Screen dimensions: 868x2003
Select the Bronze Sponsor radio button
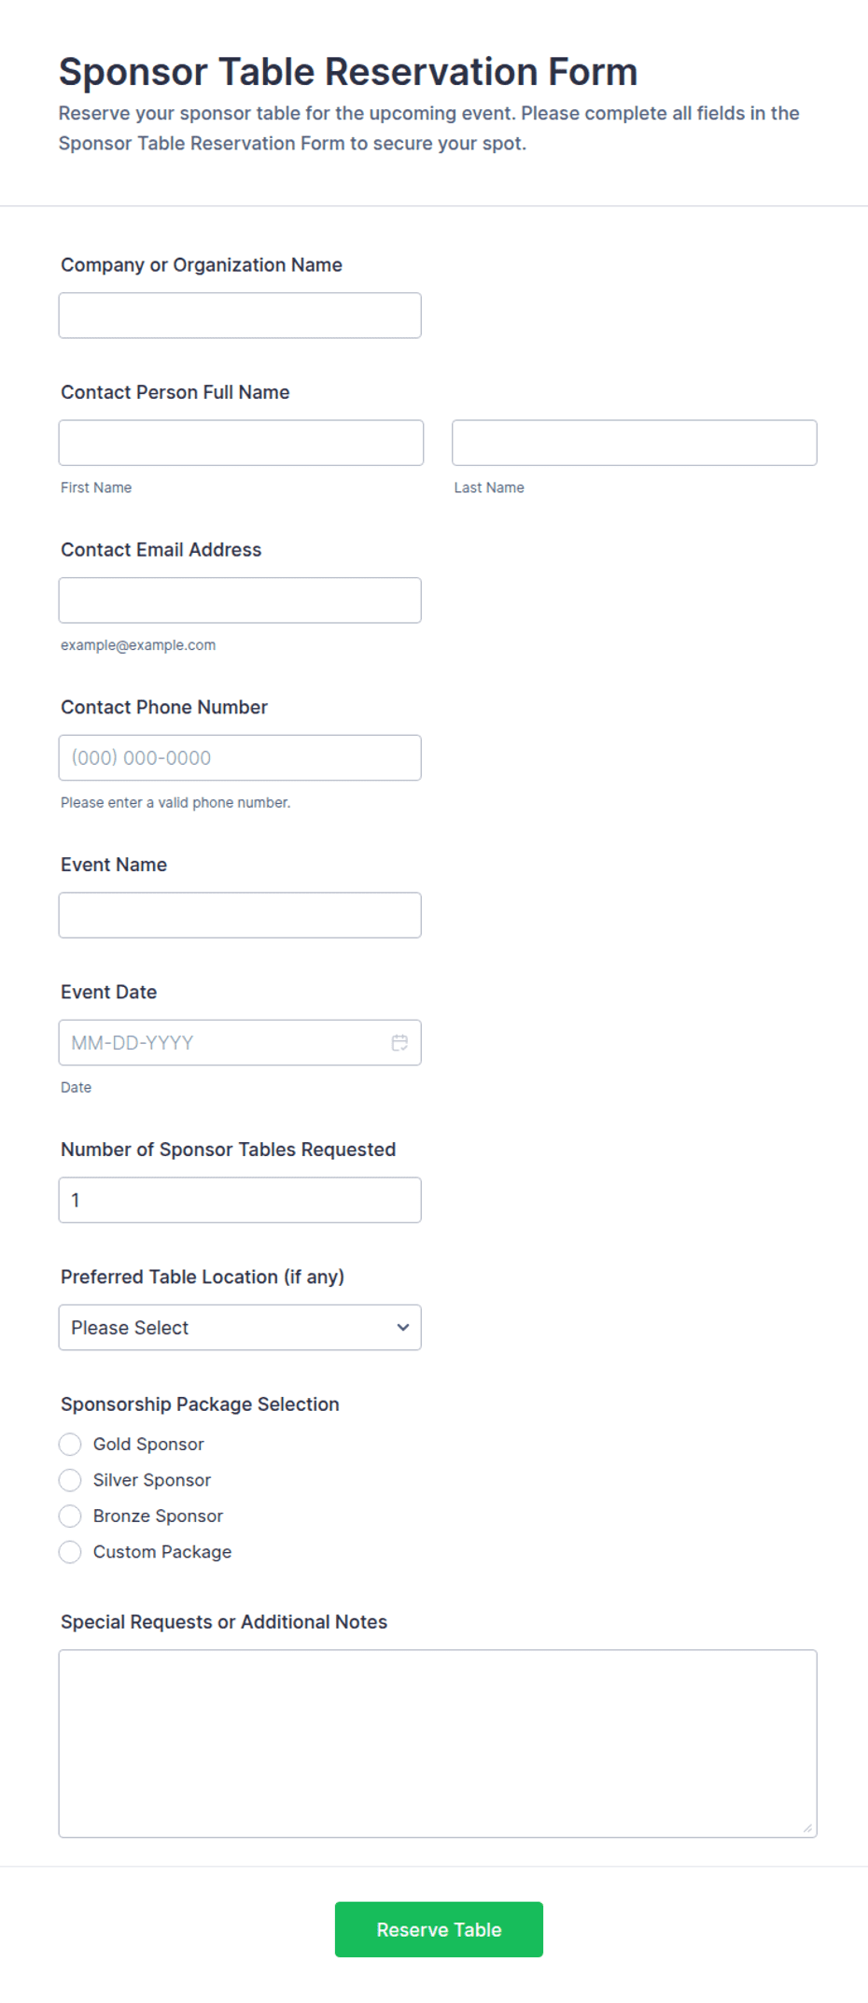70,1516
